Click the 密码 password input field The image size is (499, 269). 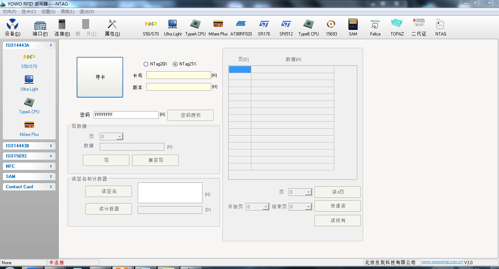point(126,115)
